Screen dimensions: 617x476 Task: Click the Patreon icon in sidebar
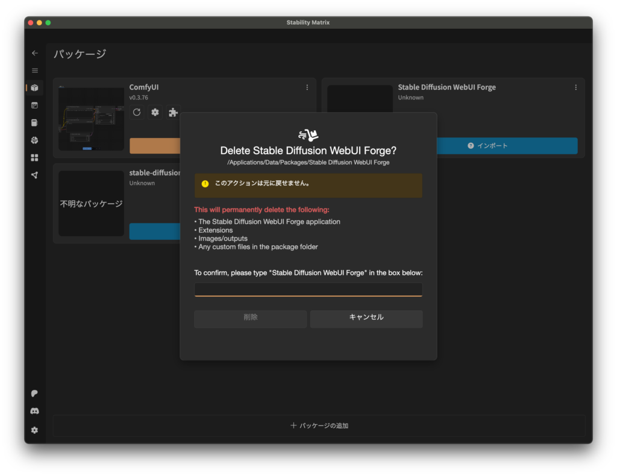tap(34, 393)
